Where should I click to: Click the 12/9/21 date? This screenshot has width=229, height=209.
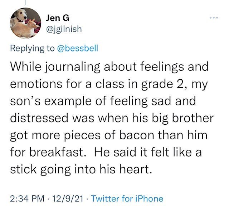(68, 199)
